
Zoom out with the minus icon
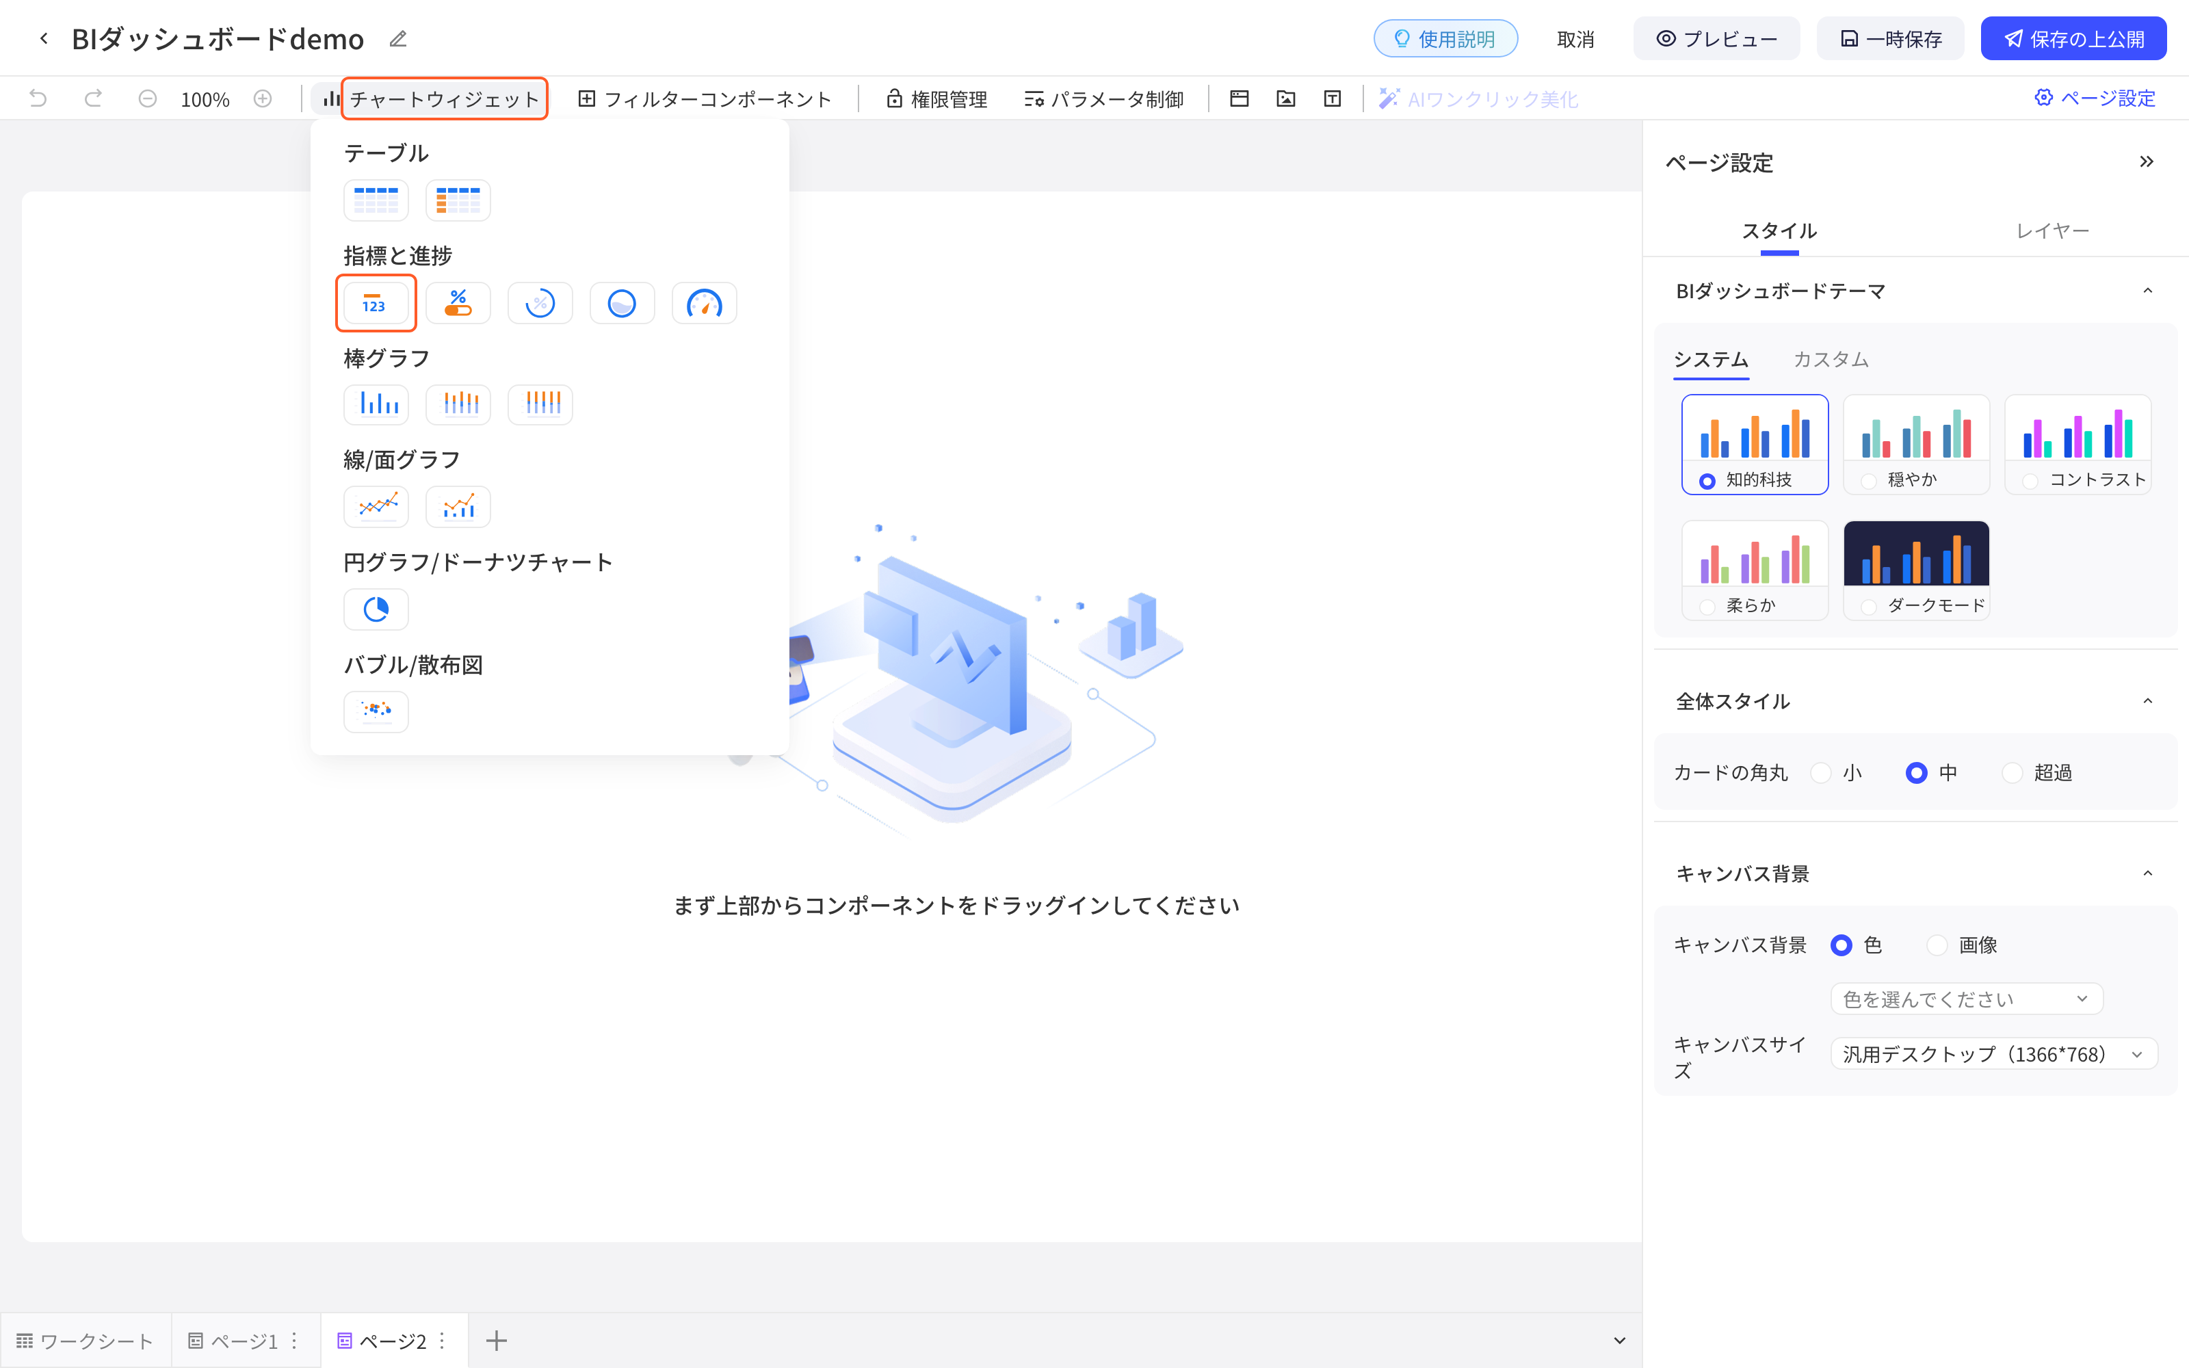[x=148, y=98]
